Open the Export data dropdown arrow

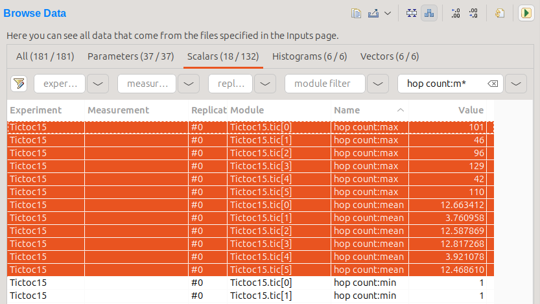[388, 14]
